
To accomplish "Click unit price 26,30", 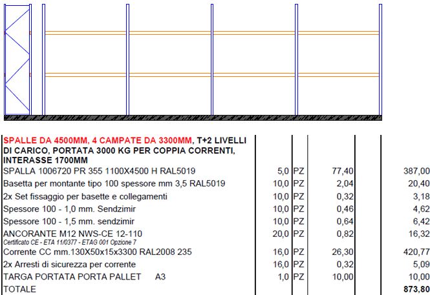I will [x=343, y=252].
